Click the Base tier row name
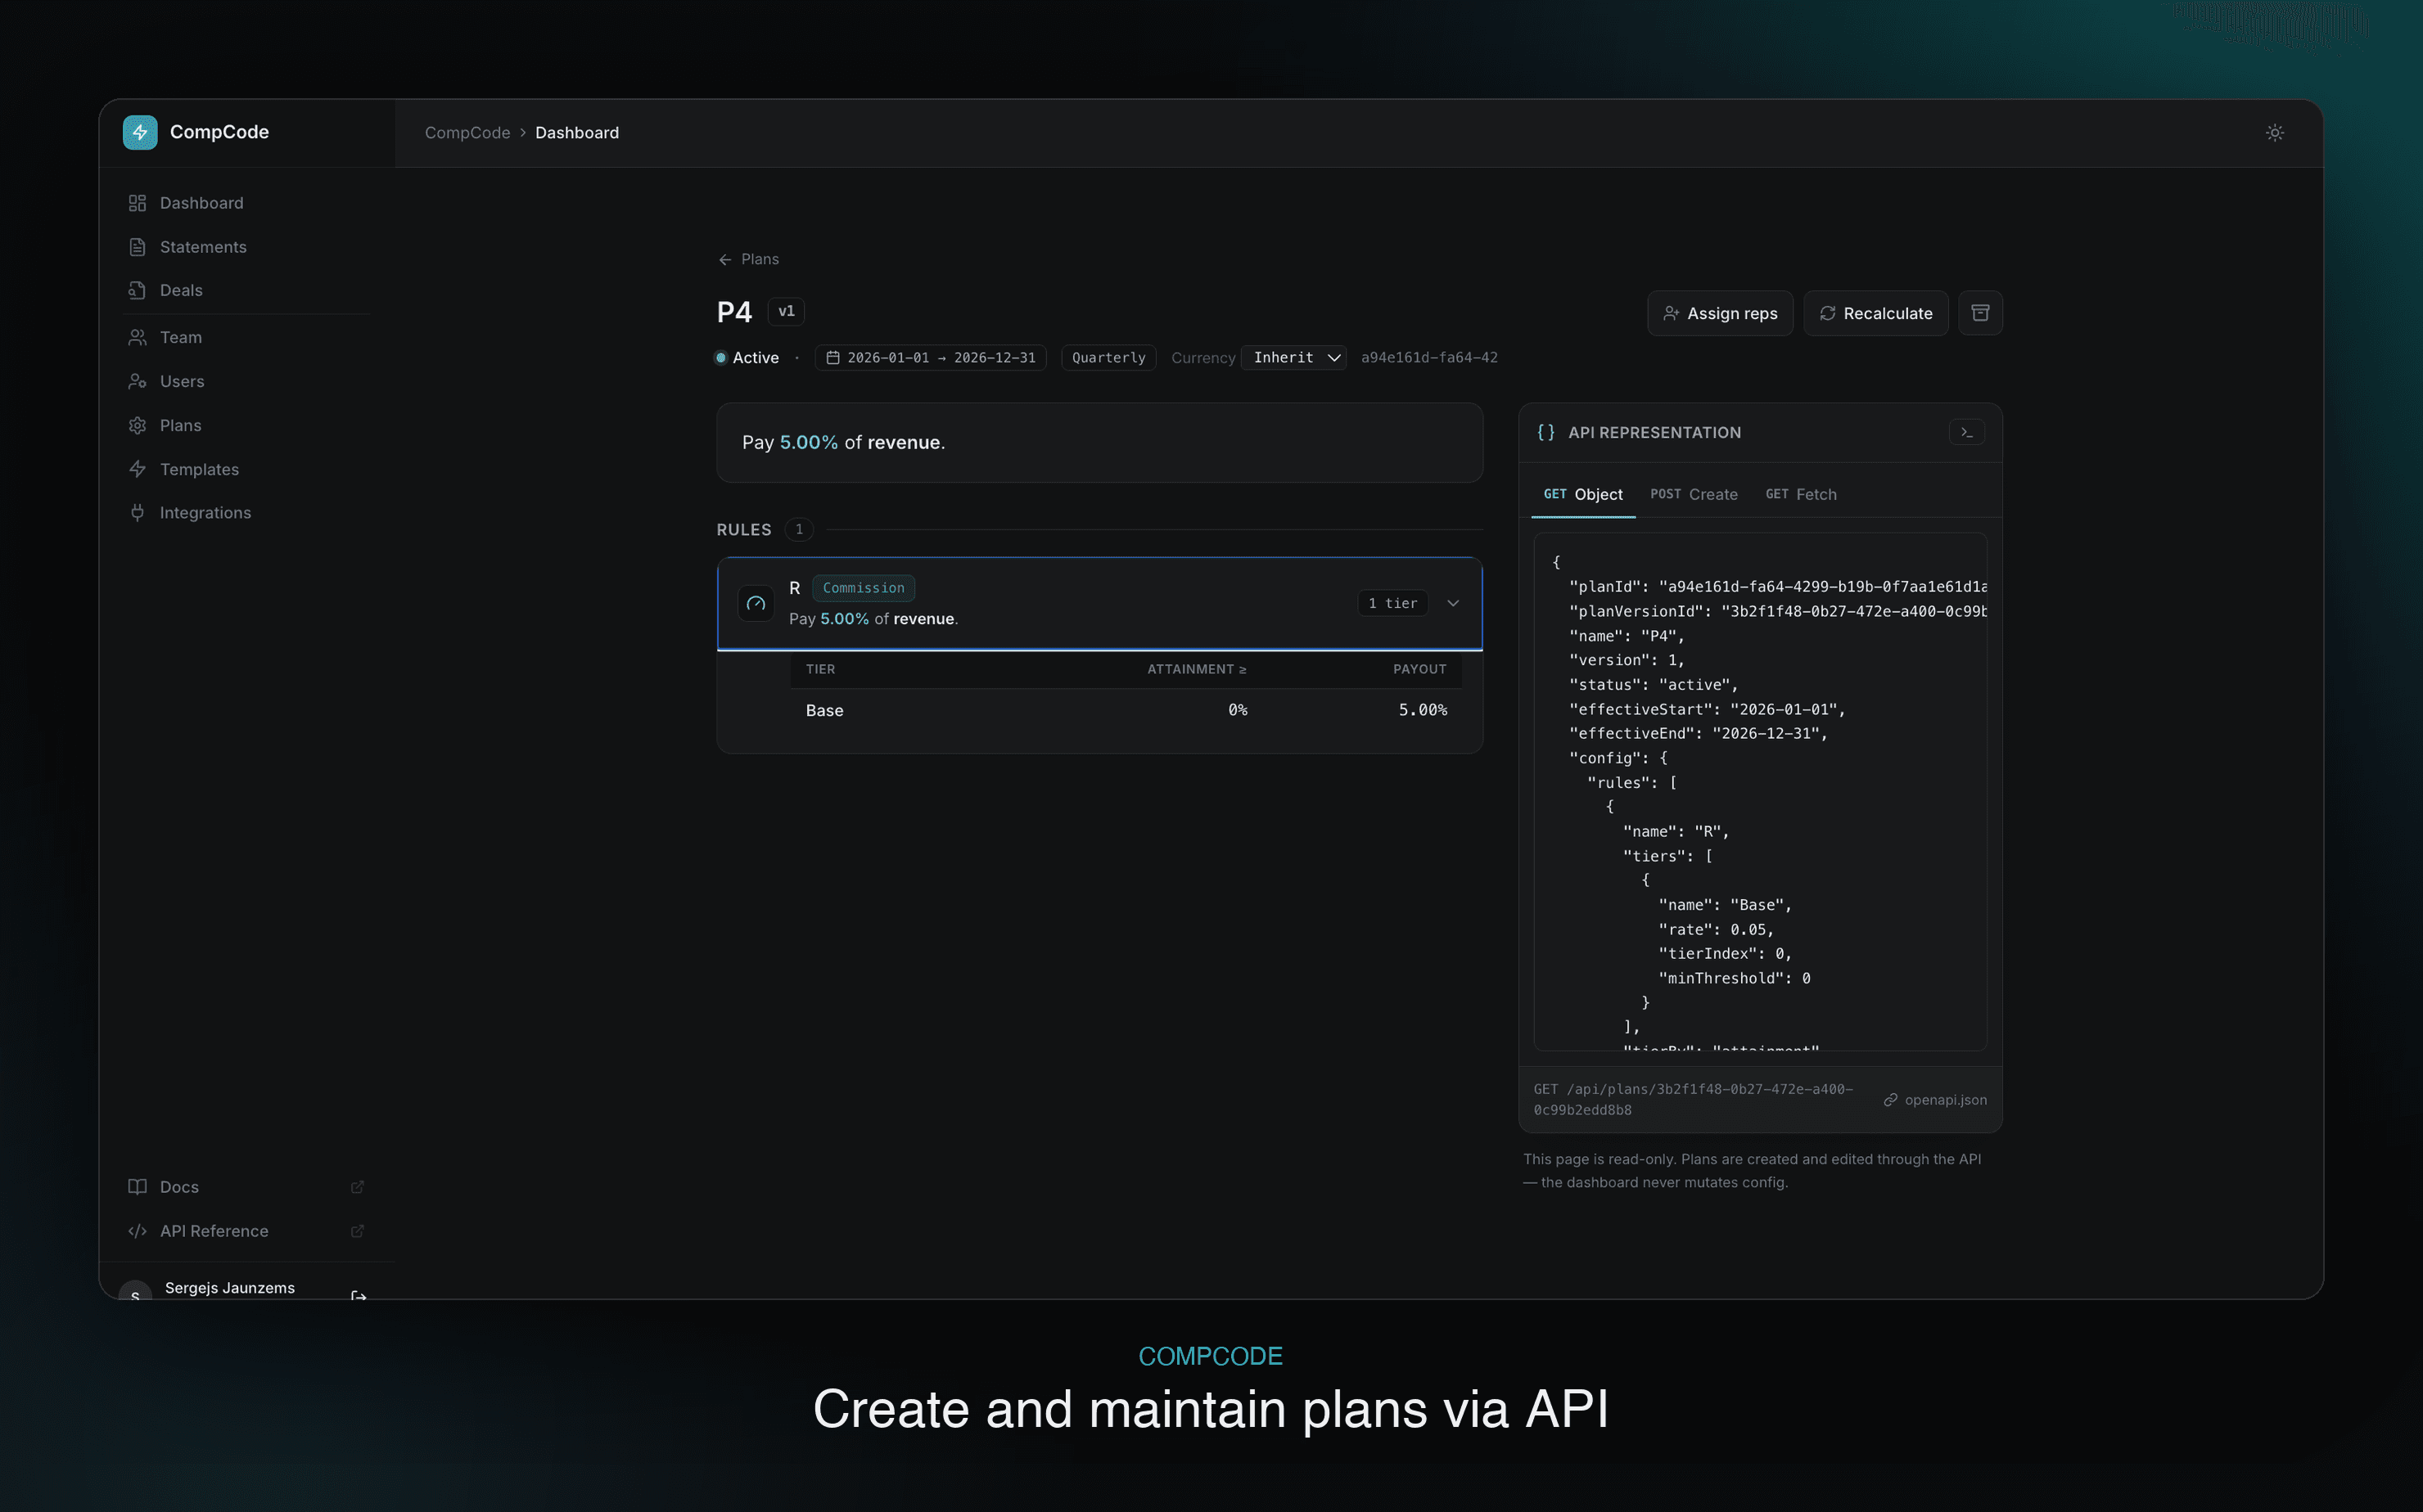Screen dimensions: 2423x1512 coord(824,710)
